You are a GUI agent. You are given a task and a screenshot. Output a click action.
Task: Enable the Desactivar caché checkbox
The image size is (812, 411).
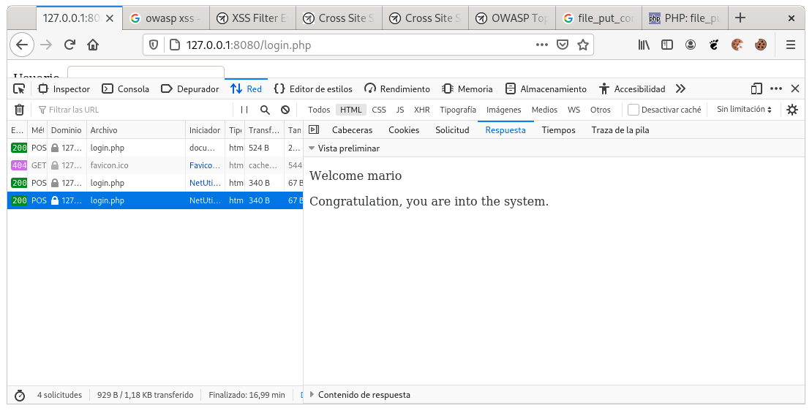point(634,110)
